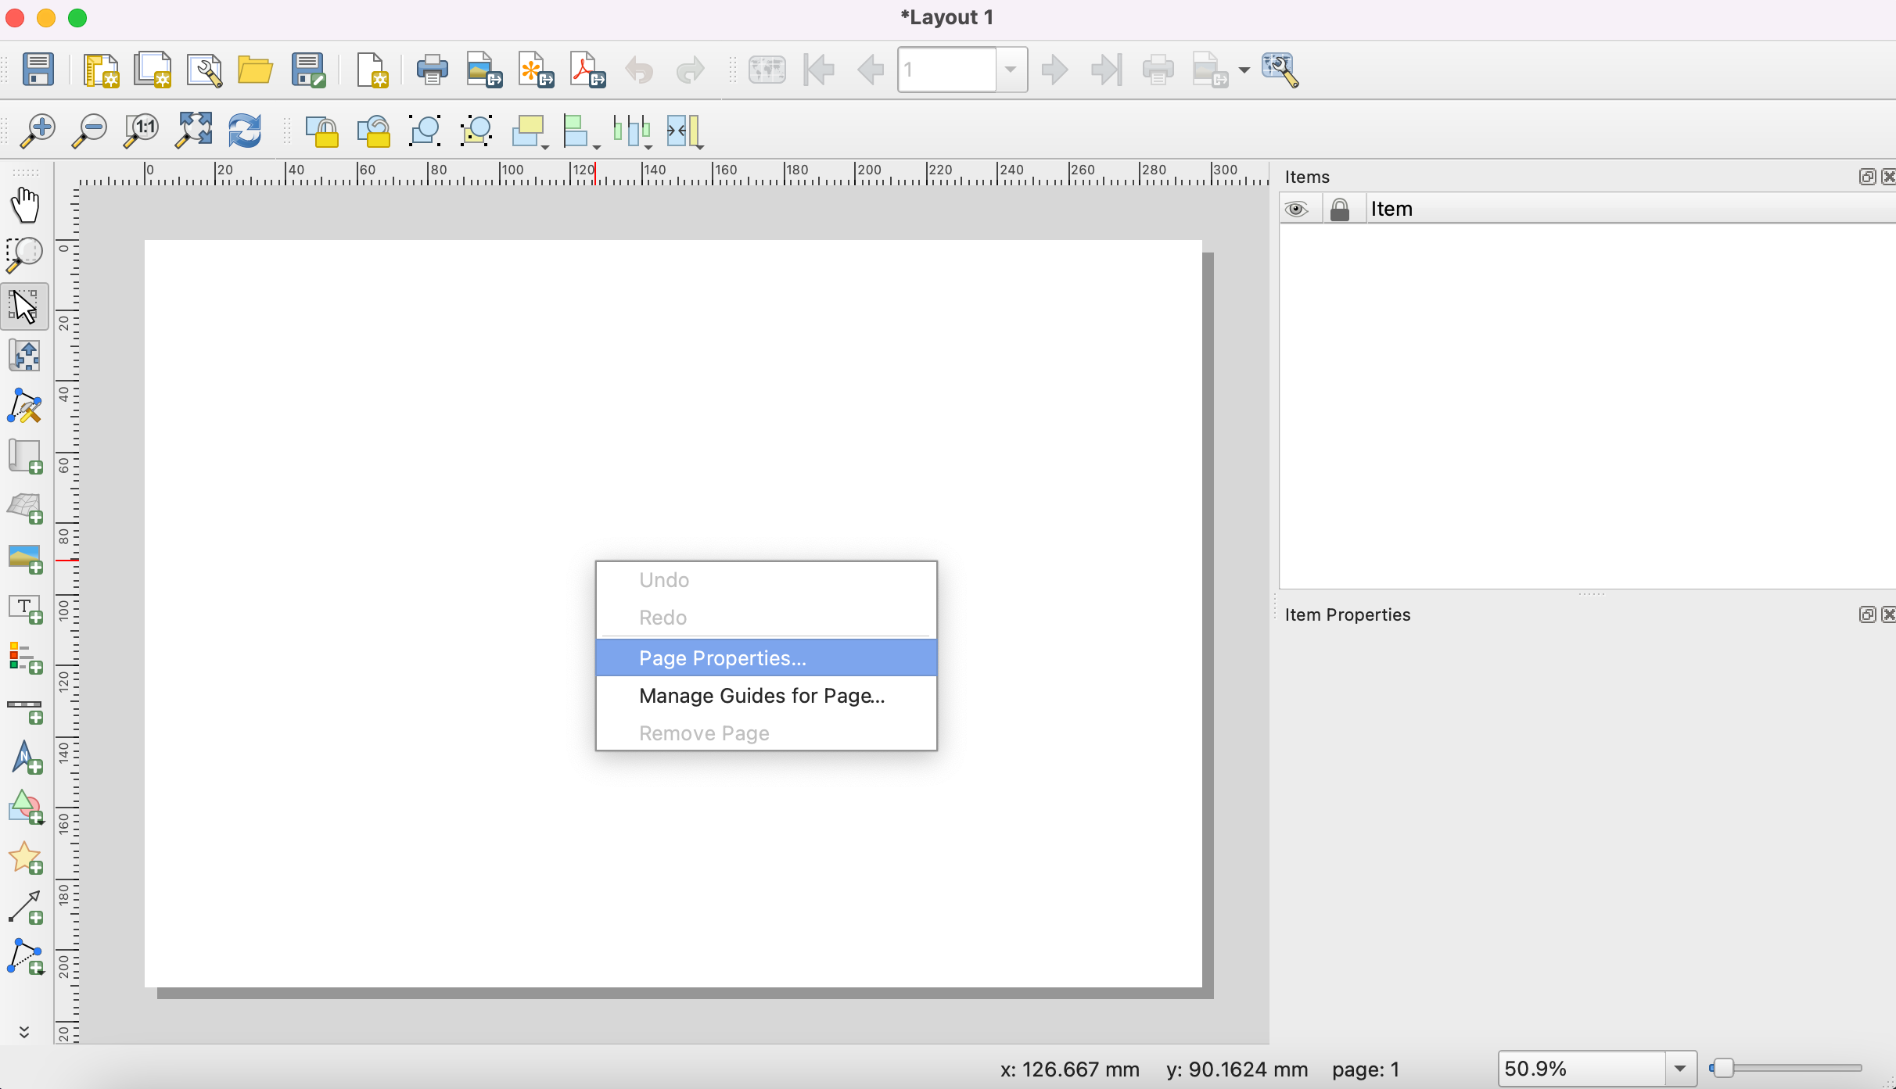Screen dimensions: 1896x1089
Task: Click the Add Legend tool
Action: [25, 658]
